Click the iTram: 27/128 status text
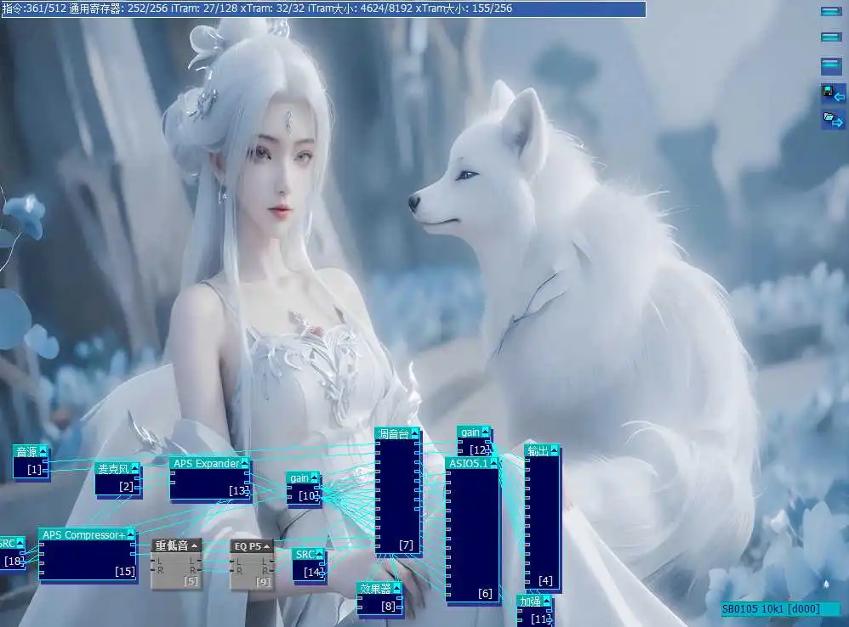 (206, 8)
